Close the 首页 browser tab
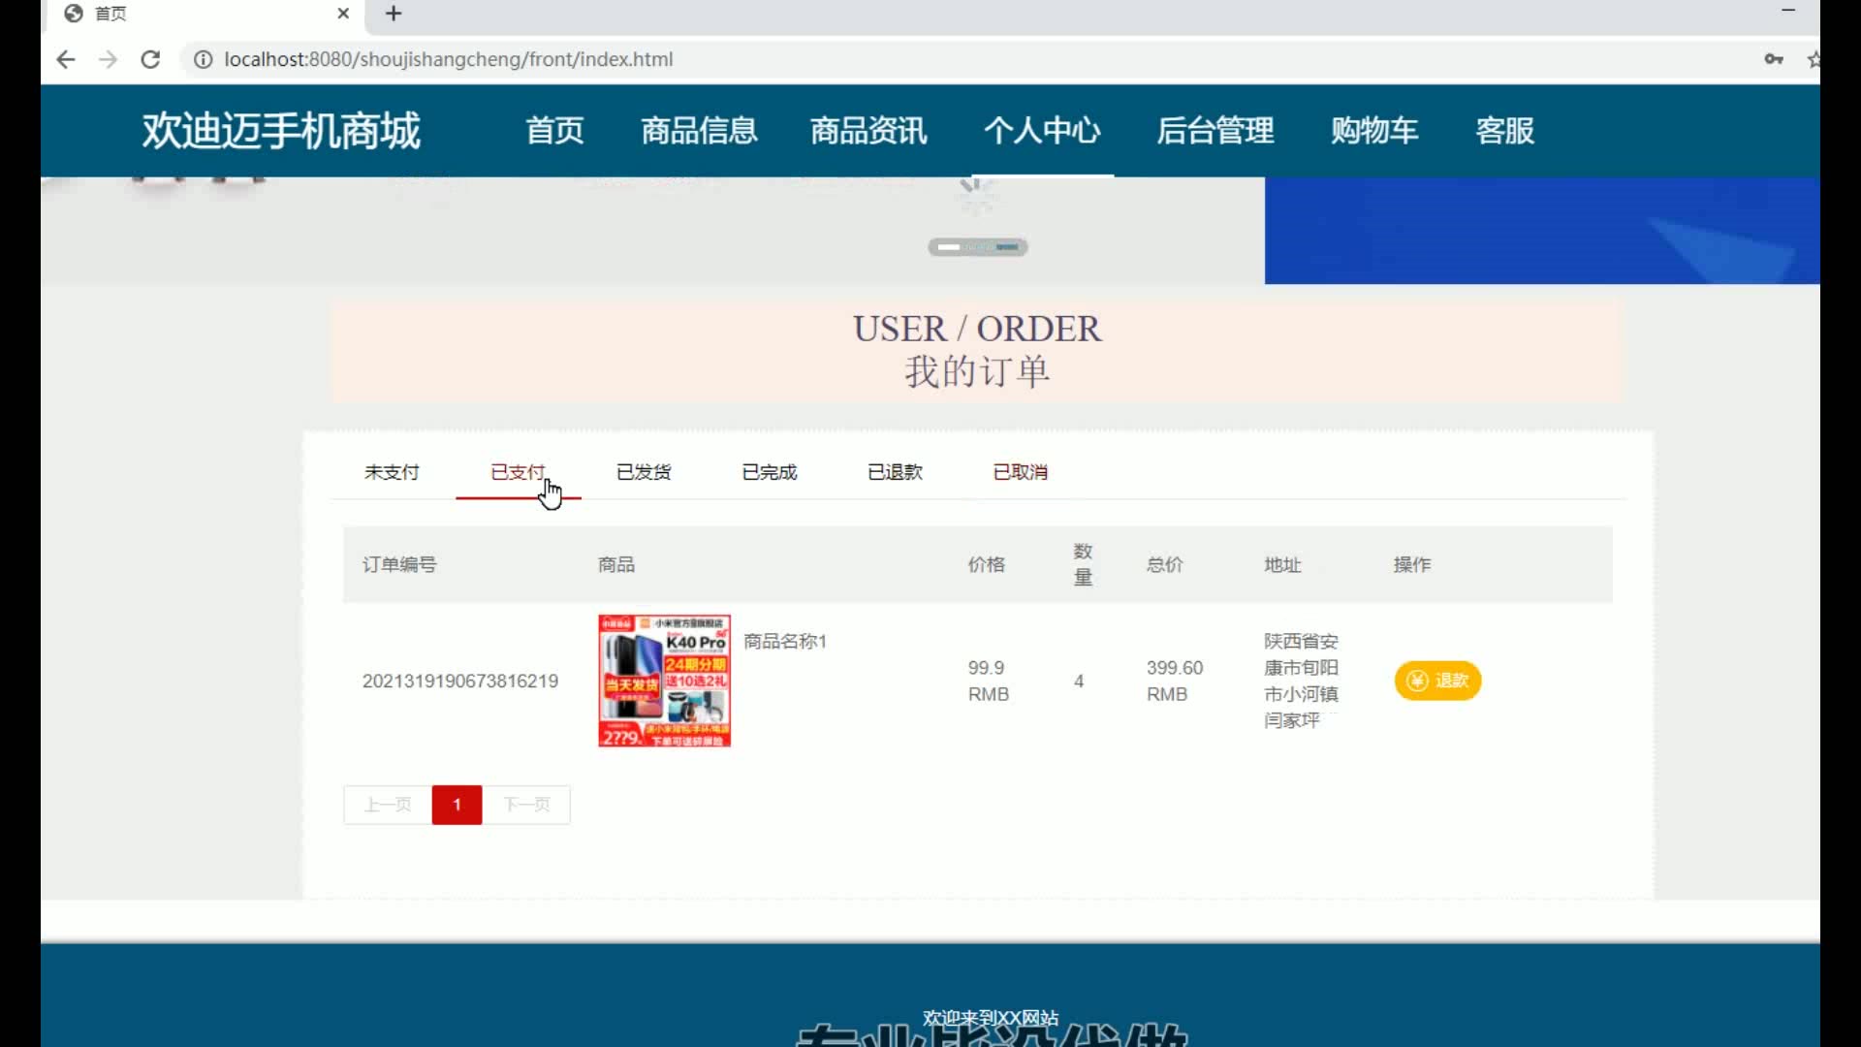This screenshot has width=1861, height=1047. click(343, 14)
